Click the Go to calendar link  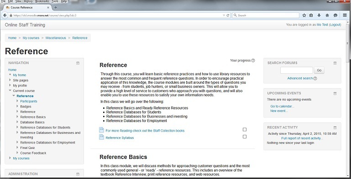pos(282,107)
